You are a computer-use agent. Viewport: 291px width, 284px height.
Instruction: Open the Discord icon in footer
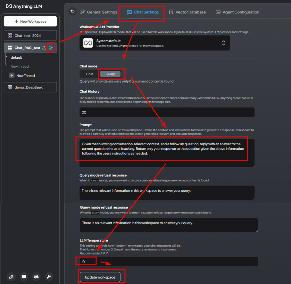click(37, 277)
